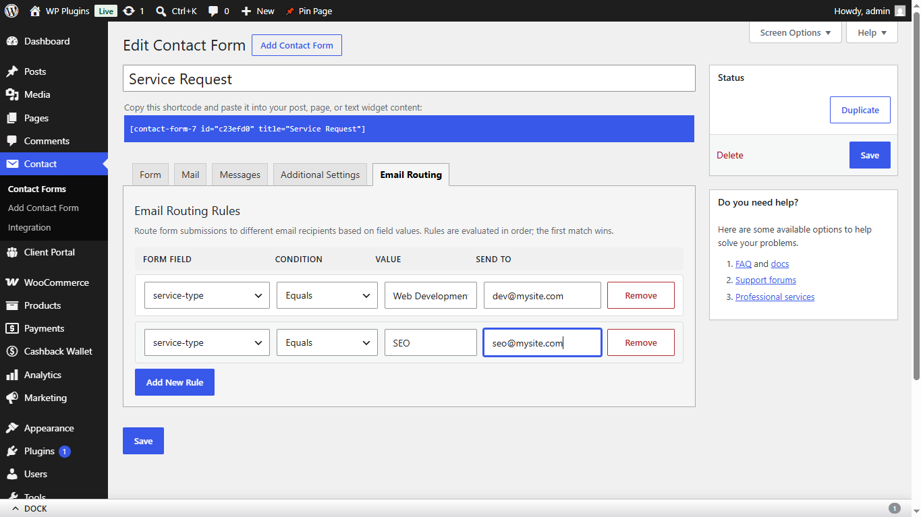Click the DOCK notification count badge
This screenshot has height=517, width=921.
tap(895, 509)
